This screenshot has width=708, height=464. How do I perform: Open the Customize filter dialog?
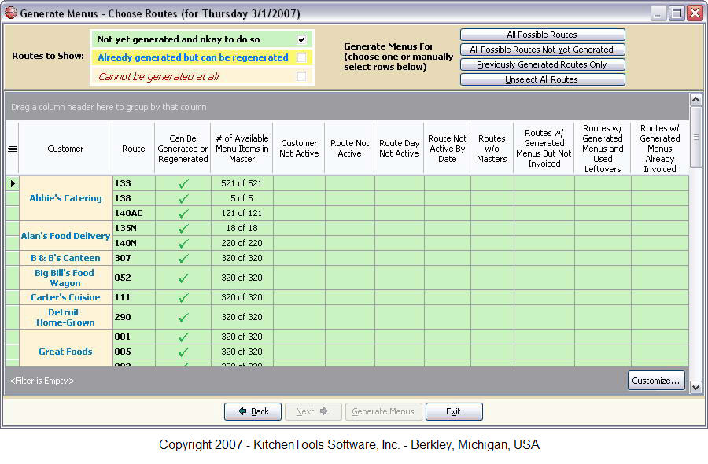pyautogui.click(x=656, y=381)
